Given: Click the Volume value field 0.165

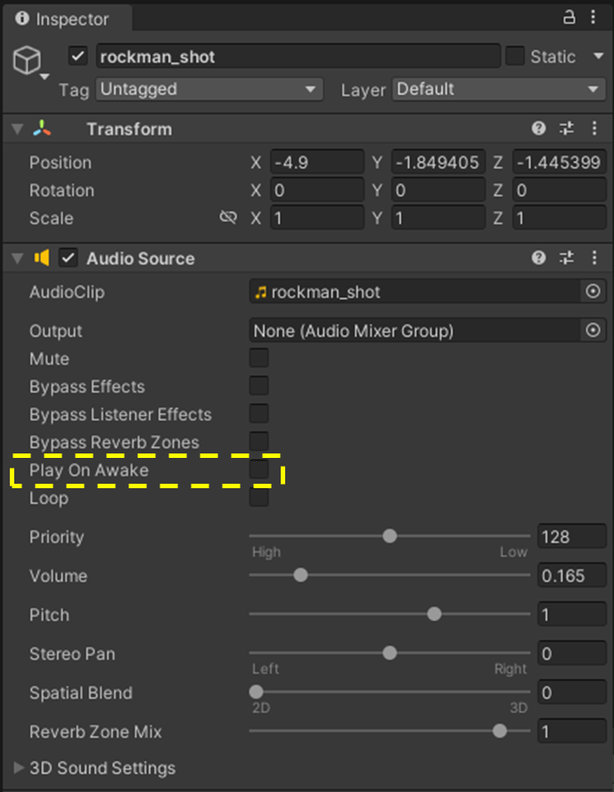Looking at the screenshot, I should (x=572, y=576).
